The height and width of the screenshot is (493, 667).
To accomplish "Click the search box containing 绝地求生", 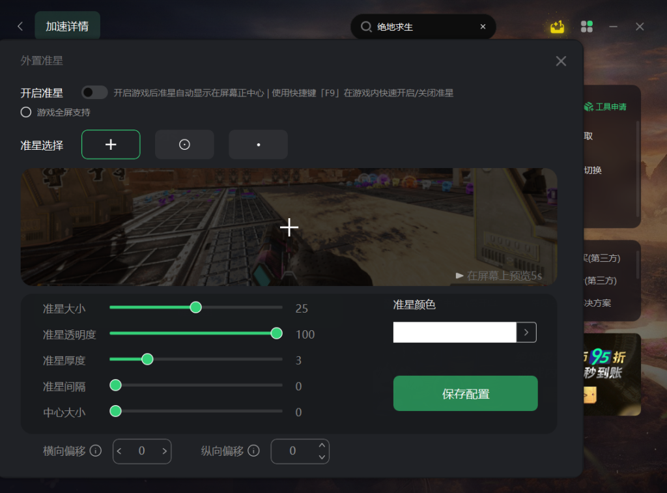I will coord(423,27).
